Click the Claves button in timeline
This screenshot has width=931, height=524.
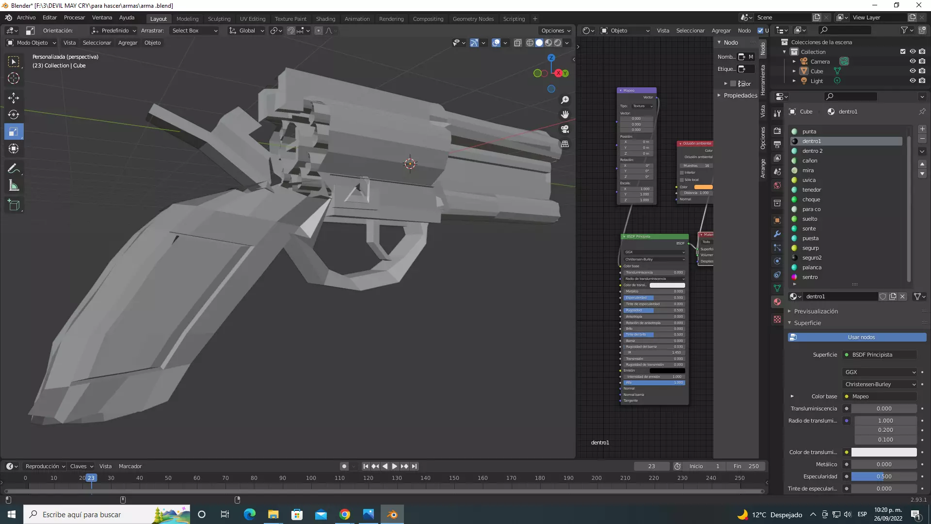(81, 466)
